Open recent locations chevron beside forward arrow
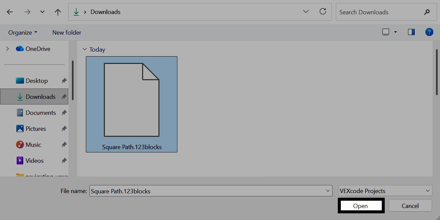 pyautogui.click(x=42, y=12)
